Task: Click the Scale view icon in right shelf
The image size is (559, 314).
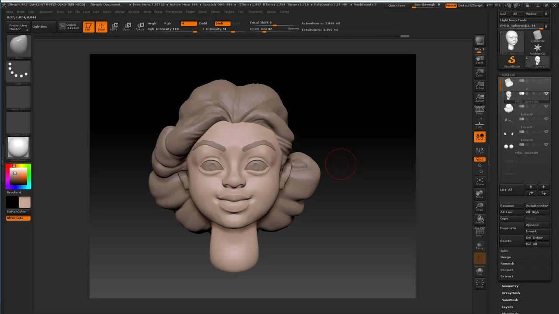Action: (x=480, y=207)
